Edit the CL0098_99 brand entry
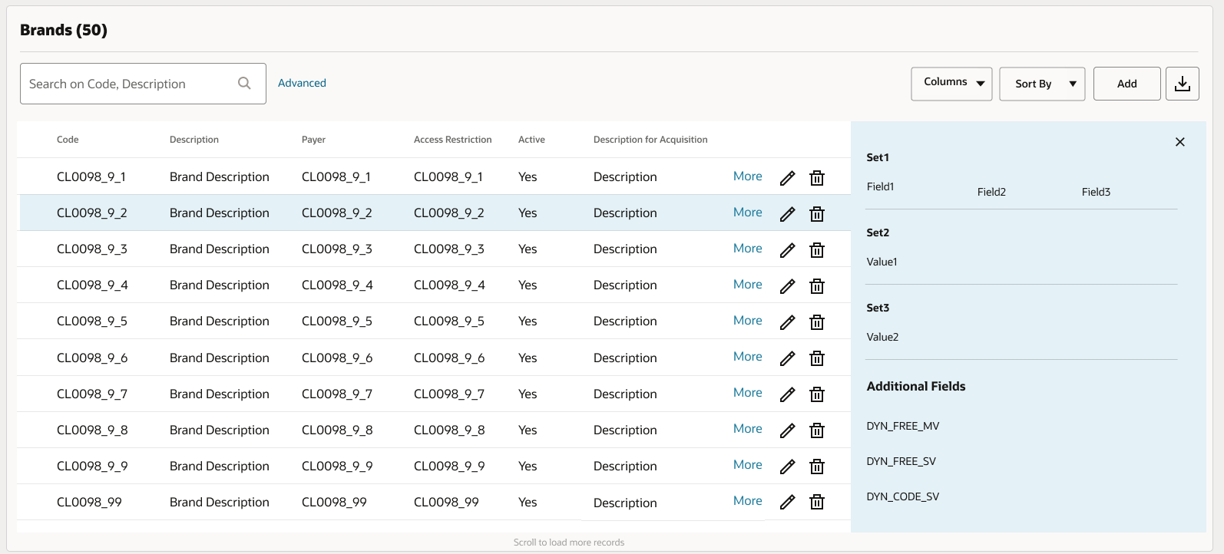The height and width of the screenshot is (554, 1224). [x=787, y=503]
